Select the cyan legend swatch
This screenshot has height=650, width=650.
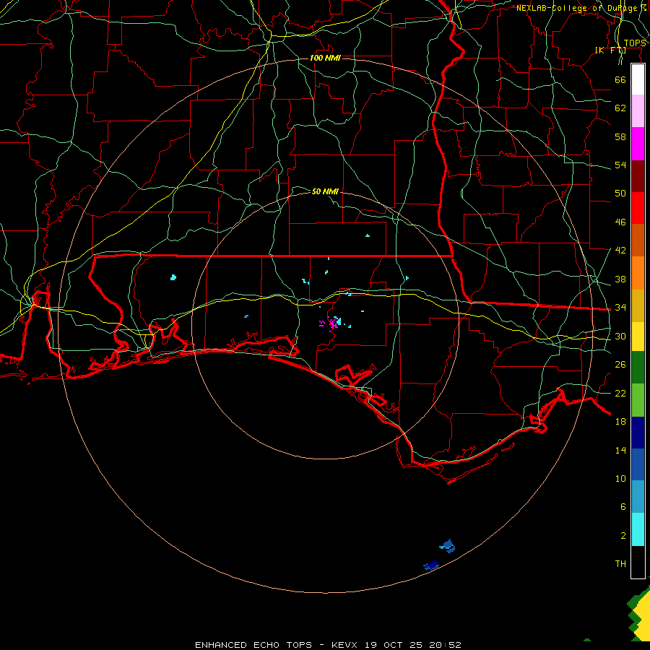pos(638,529)
